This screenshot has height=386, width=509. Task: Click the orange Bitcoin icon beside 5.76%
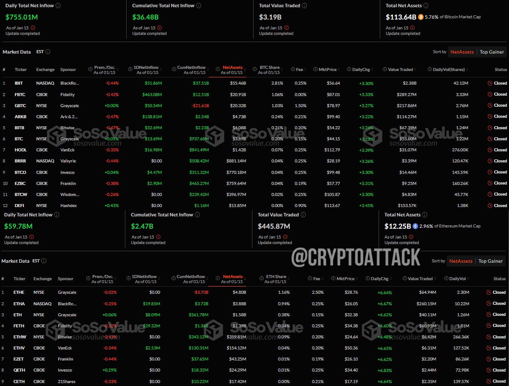click(x=421, y=17)
